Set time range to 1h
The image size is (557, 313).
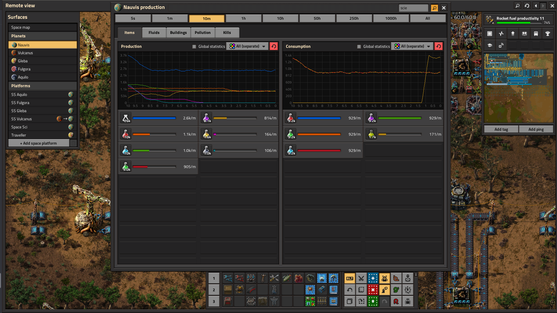point(244,18)
